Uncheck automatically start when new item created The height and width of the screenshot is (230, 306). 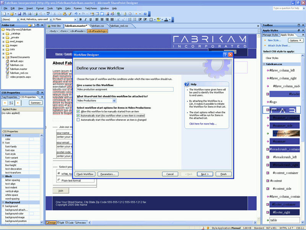pos(78,115)
